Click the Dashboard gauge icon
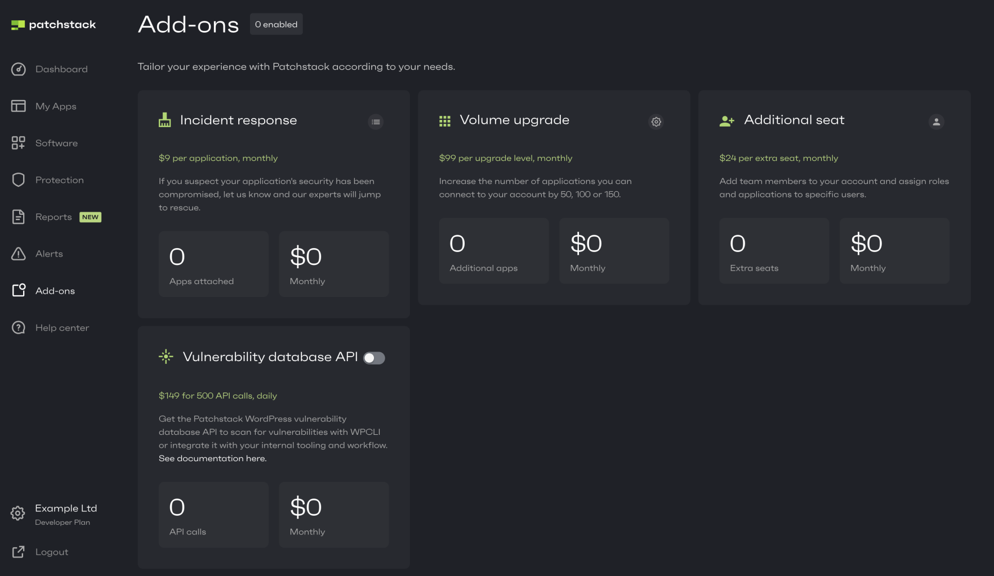The height and width of the screenshot is (576, 994). (19, 69)
